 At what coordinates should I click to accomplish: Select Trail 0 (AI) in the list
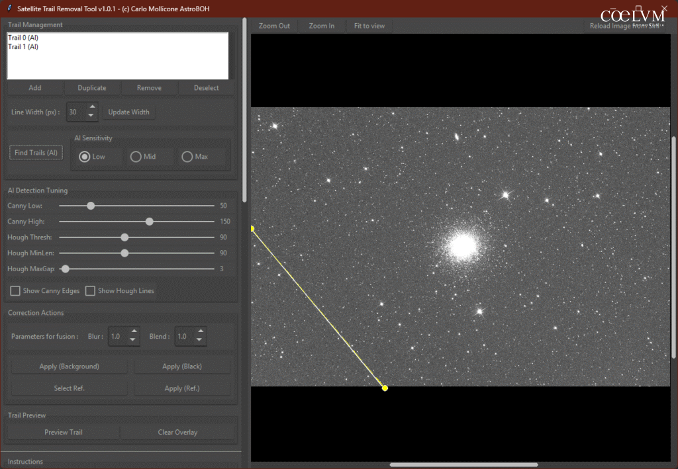[23, 38]
